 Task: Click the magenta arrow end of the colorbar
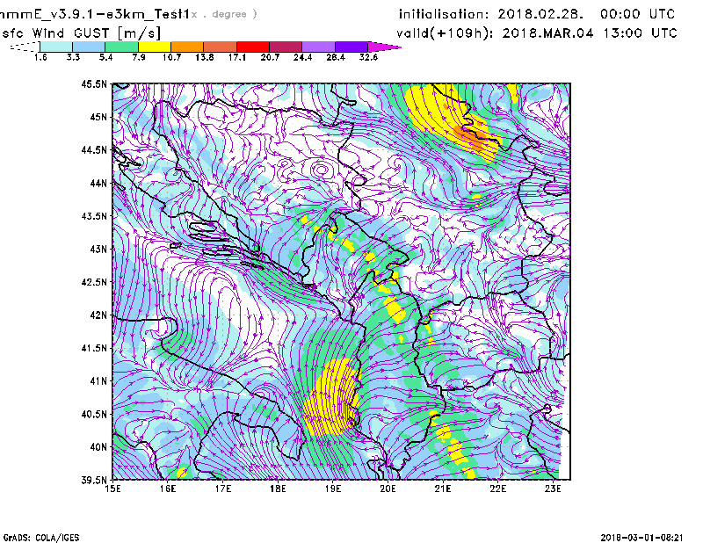click(x=384, y=47)
